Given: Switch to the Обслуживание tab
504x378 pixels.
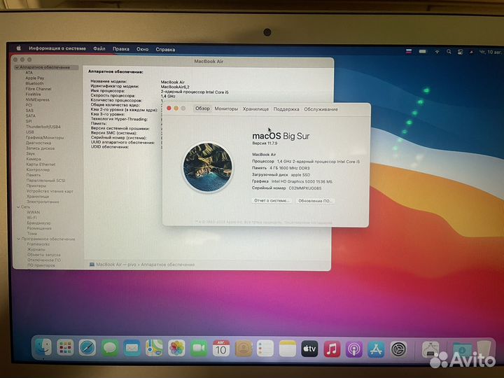Looking at the screenshot, I should tap(321, 109).
